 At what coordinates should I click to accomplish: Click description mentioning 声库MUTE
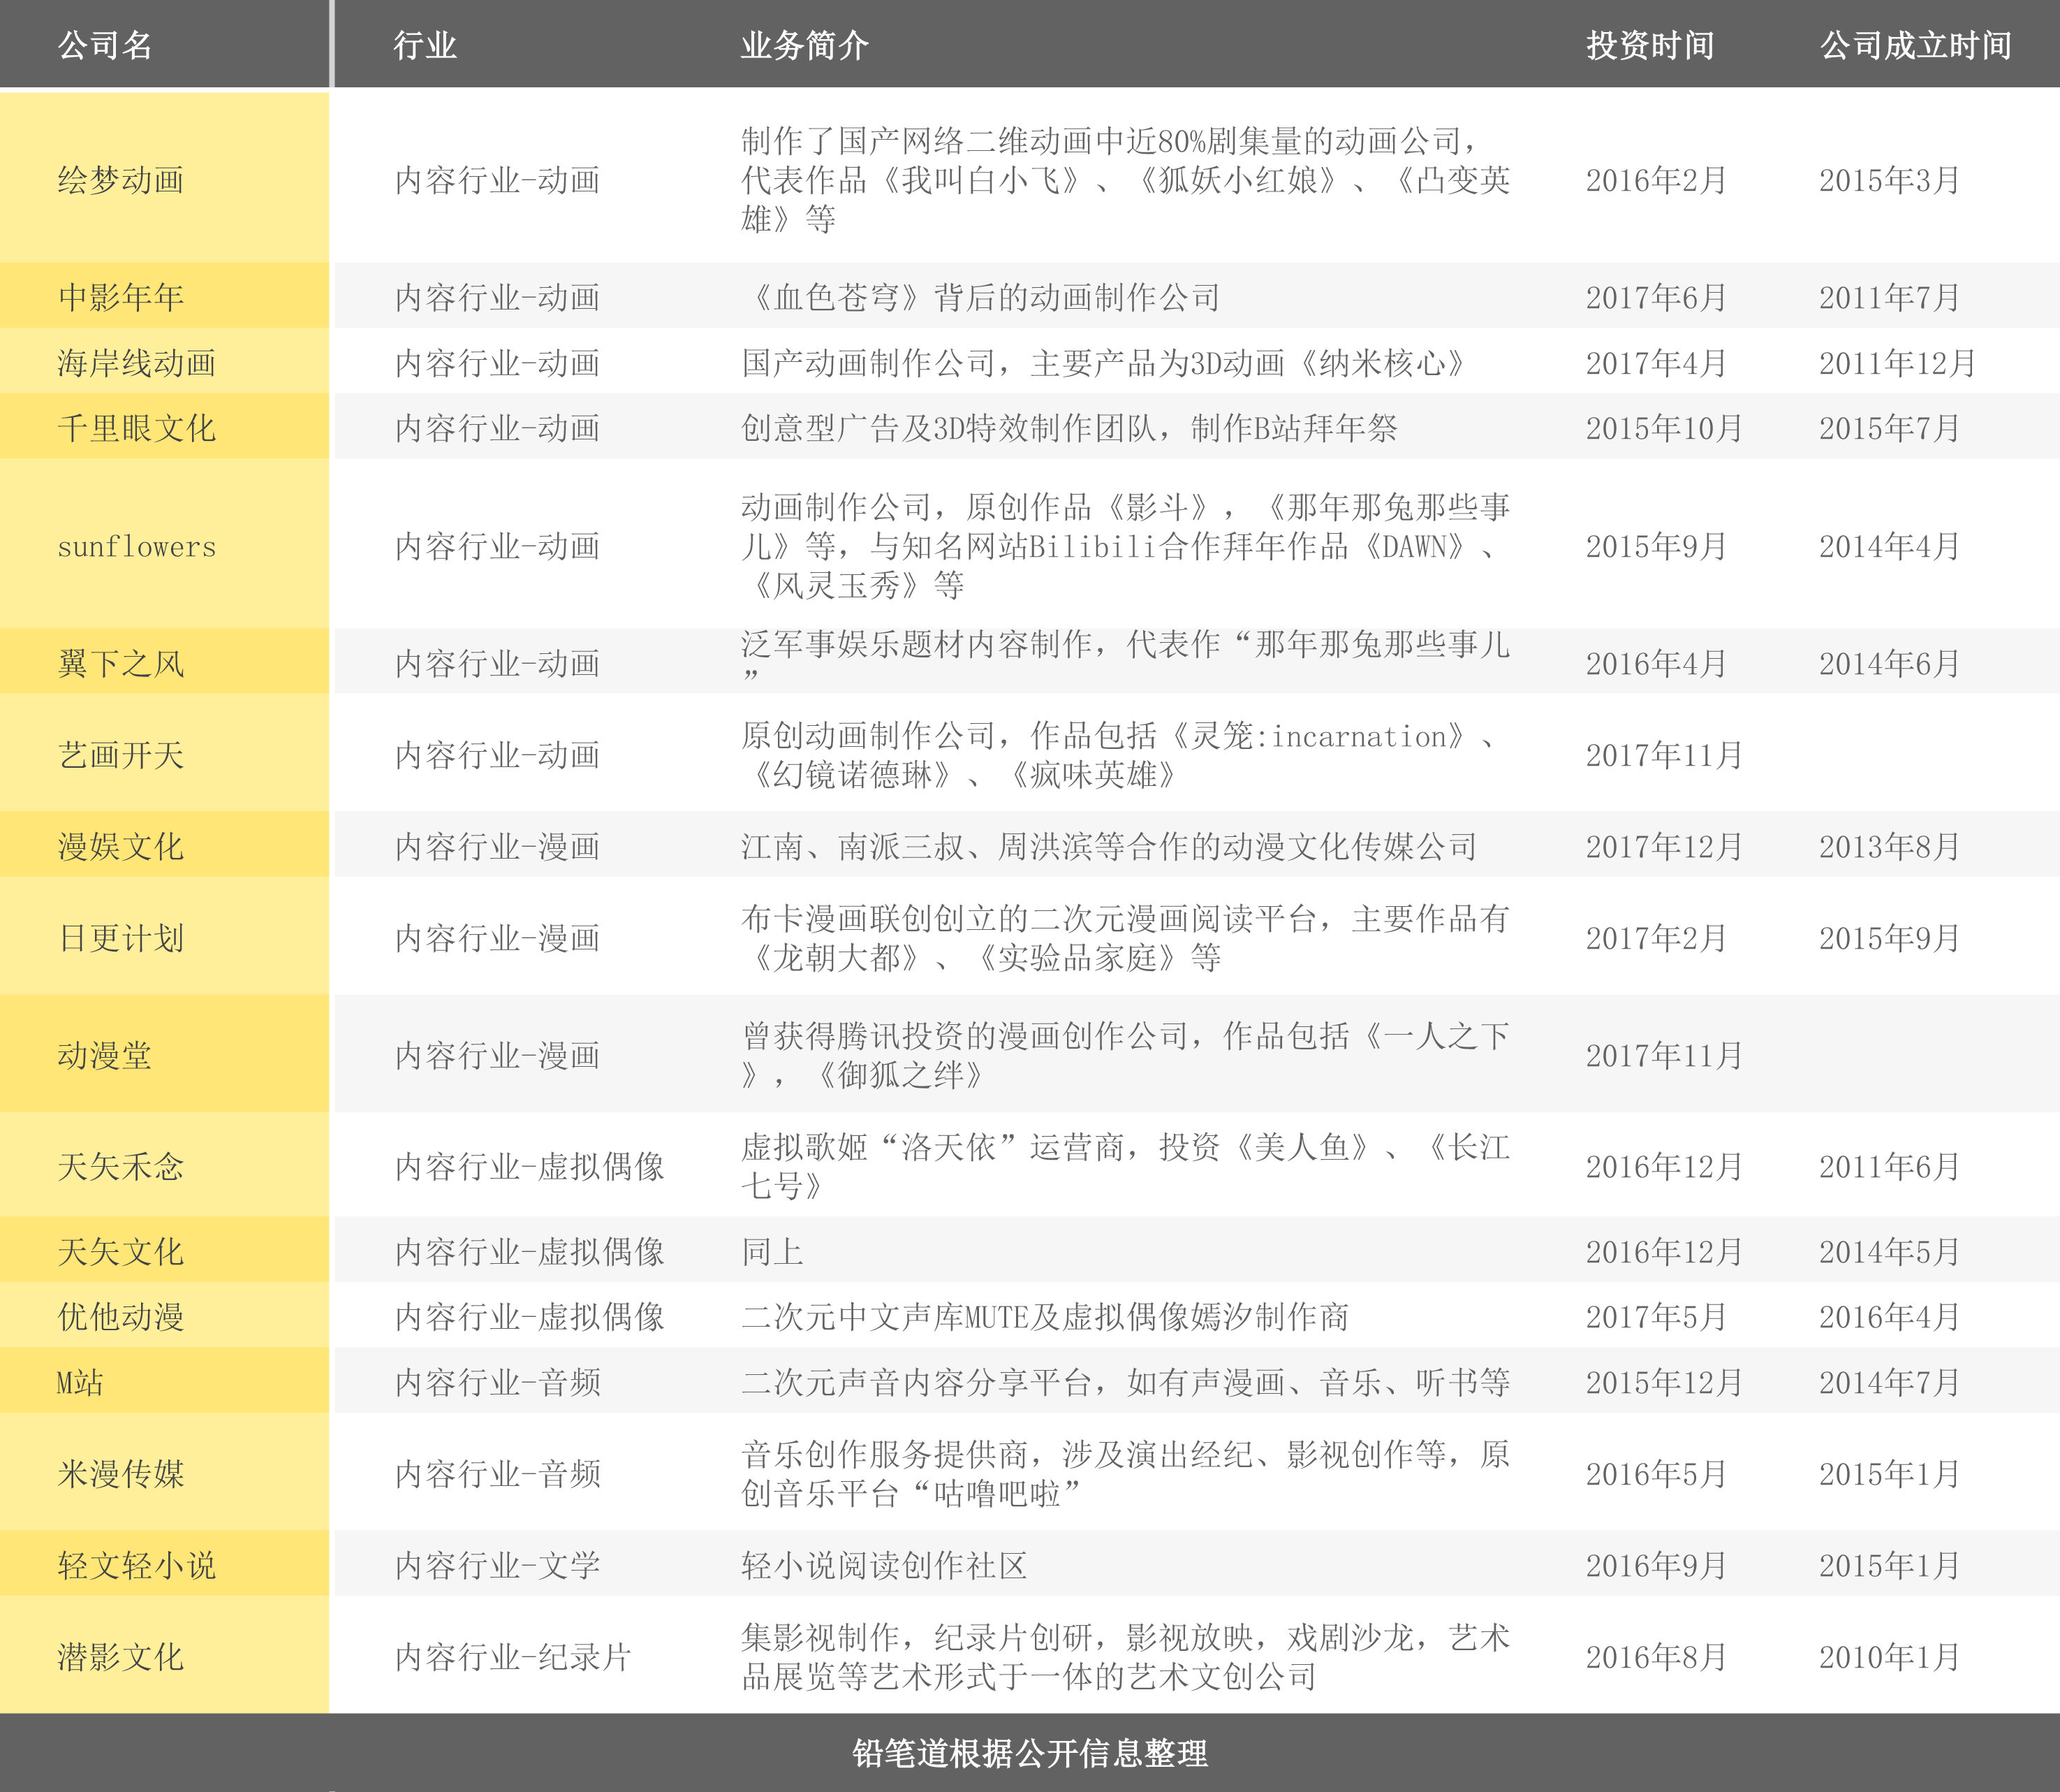pyautogui.click(x=1045, y=1317)
